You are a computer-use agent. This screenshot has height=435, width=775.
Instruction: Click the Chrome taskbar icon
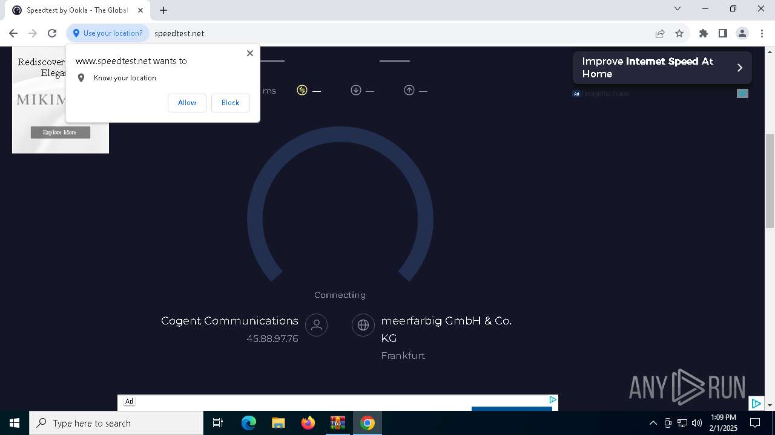click(368, 423)
